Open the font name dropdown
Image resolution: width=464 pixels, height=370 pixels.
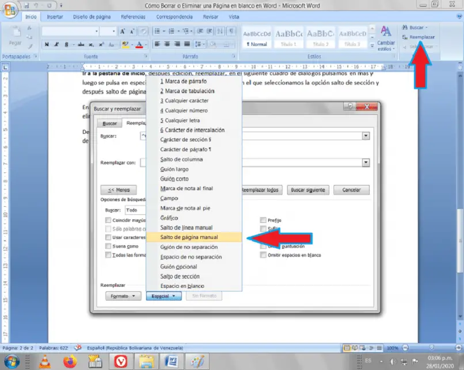pos(97,31)
